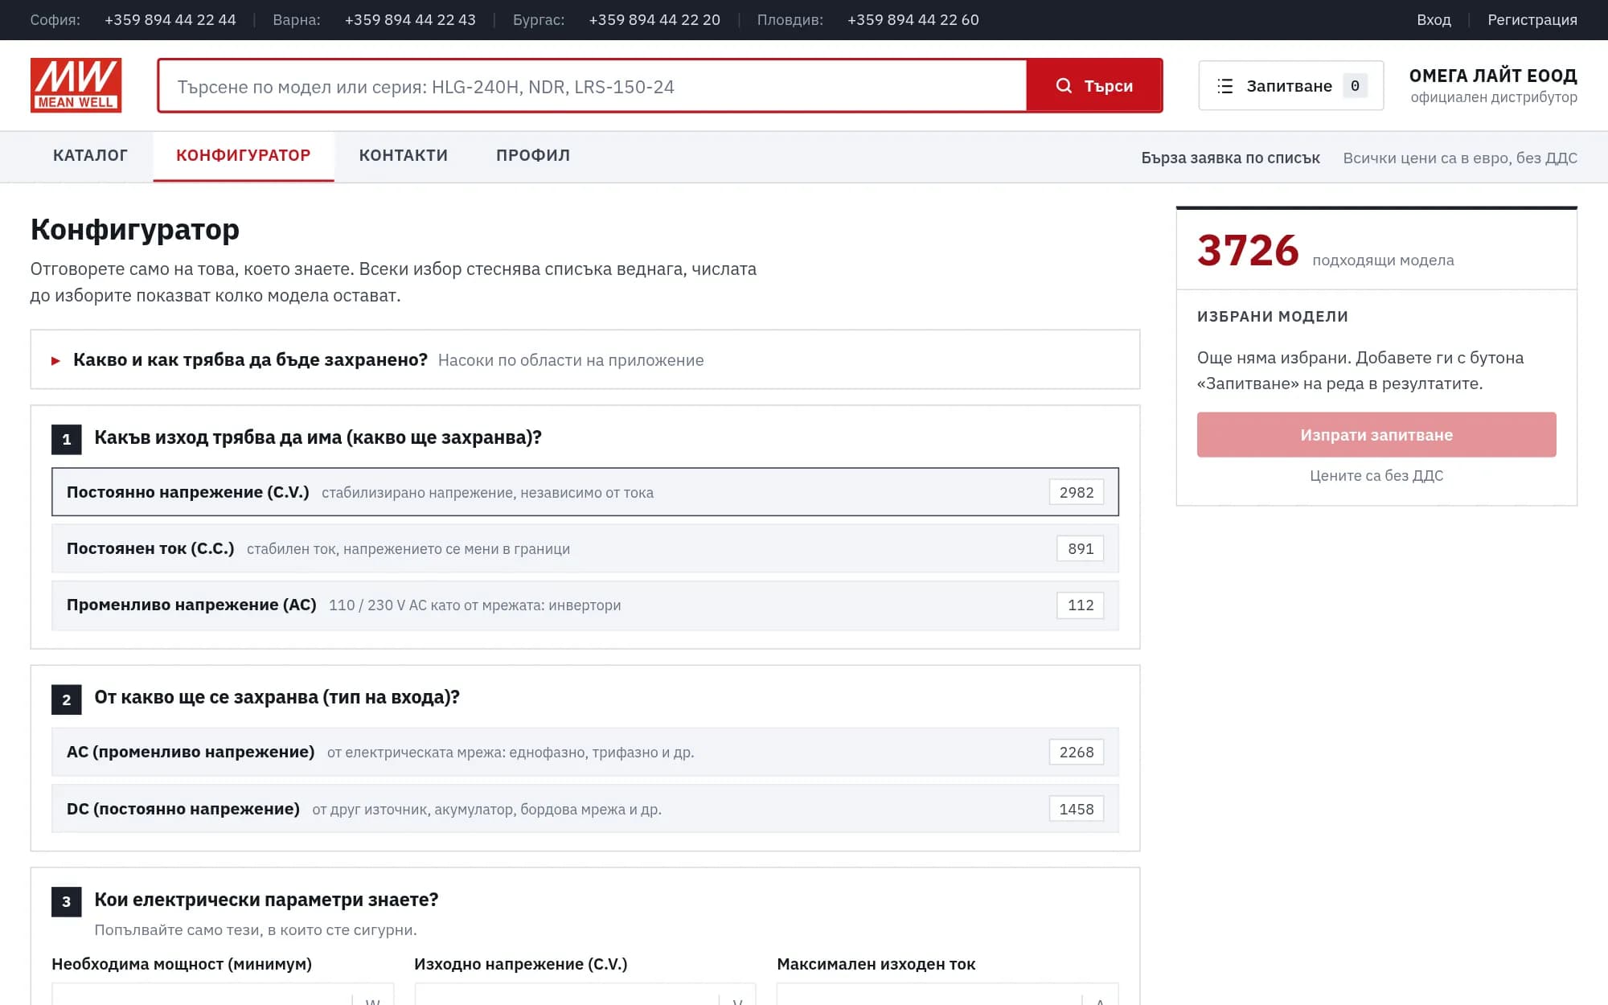The height and width of the screenshot is (1005, 1608).
Task: Go to the КОНТАКТИ tab
Action: pos(404,156)
